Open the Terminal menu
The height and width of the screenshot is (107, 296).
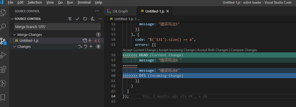tap(84, 2)
